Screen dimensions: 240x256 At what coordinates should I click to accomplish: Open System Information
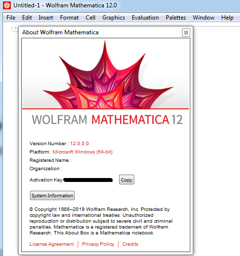pyautogui.click(x=52, y=195)
